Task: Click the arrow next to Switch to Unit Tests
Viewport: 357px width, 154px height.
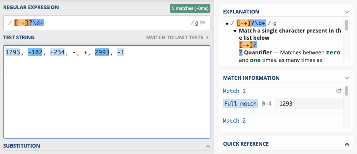Action: [207, 37]
